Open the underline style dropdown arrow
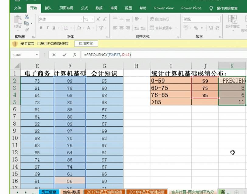 [x=59, y=28]
